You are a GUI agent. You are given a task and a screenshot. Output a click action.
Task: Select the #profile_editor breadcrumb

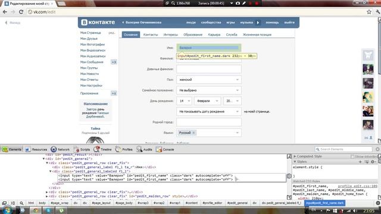(212, 203)
